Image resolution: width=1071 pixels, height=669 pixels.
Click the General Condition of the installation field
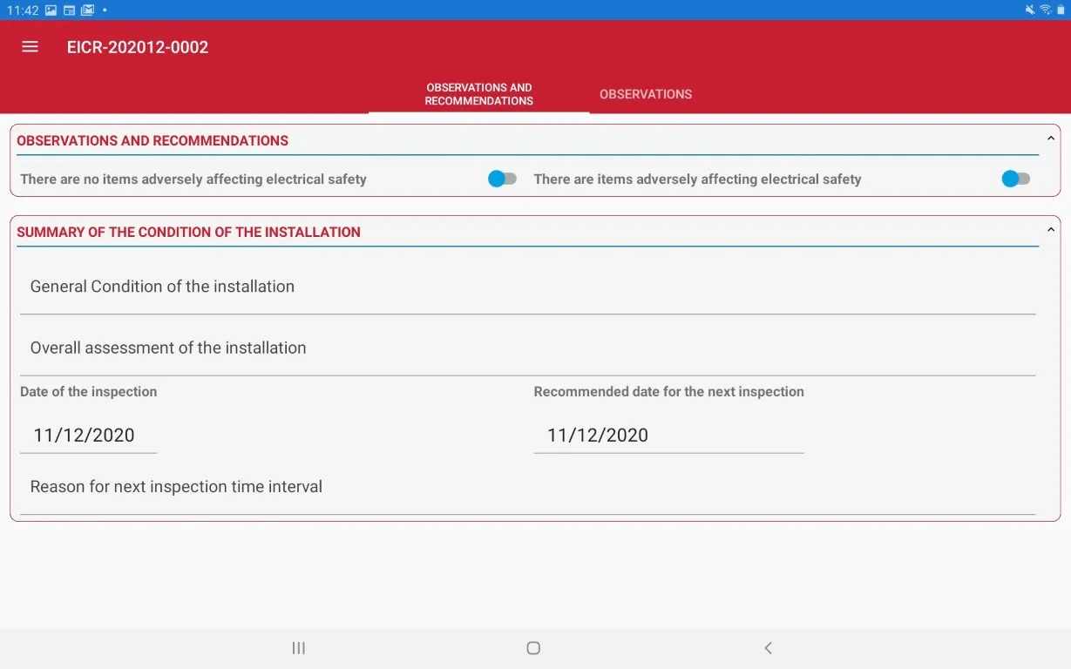527,287
